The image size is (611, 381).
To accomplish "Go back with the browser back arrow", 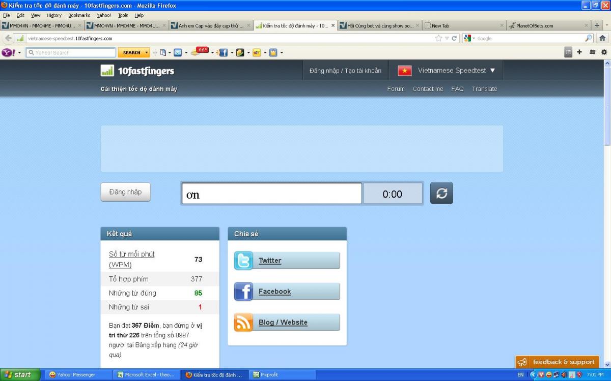I will (8, 38).
